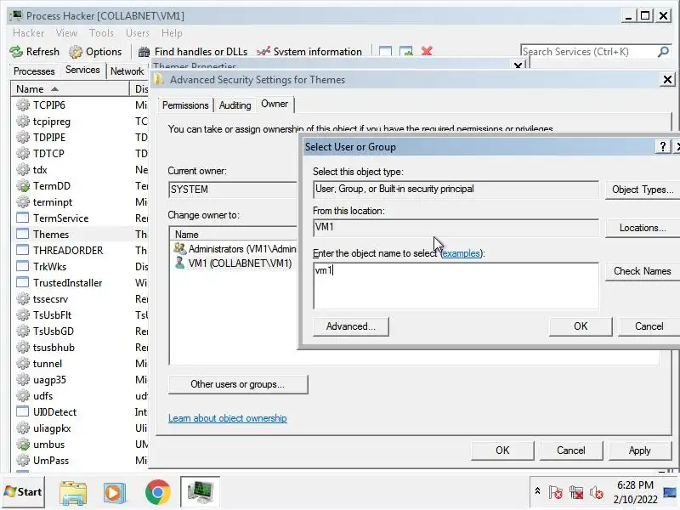The height and width of the screenshot is (510, 680).
Task: Open the Start menu
Action: click(x=24, y=492)
